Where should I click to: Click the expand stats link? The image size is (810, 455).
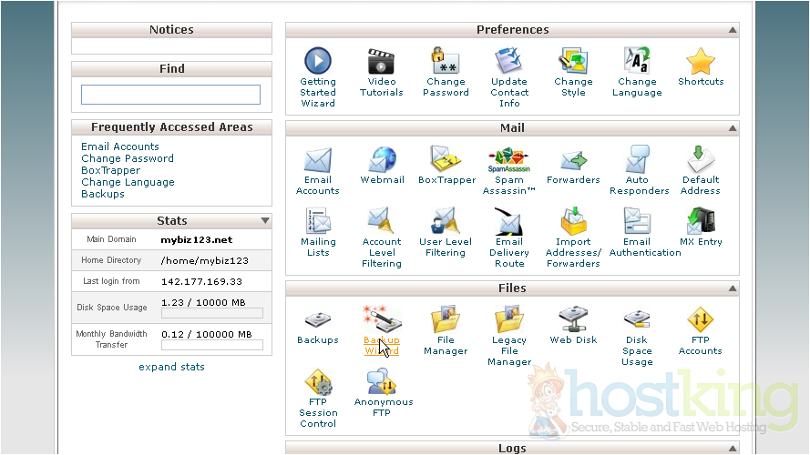pos(171,367)
